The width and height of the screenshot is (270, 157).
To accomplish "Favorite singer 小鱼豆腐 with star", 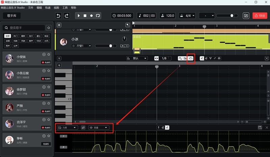I will (x=49, y=71).
